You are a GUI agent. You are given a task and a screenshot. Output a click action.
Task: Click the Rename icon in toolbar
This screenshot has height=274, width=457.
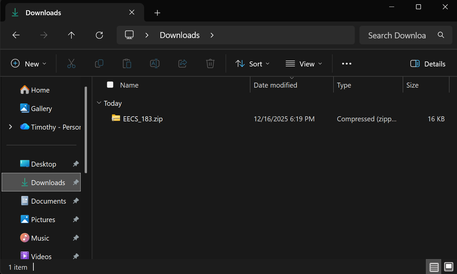155,63
